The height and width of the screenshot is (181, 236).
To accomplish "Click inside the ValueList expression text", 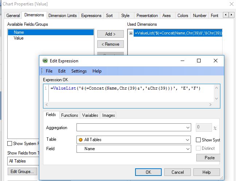I will (x=125, y=88).
